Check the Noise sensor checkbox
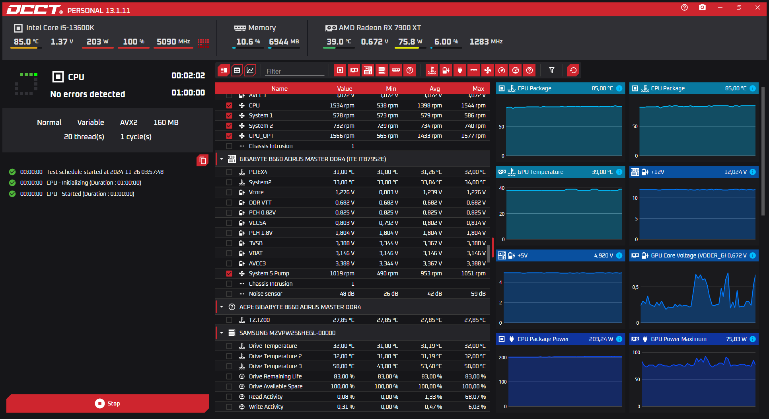 pos(229,294)
